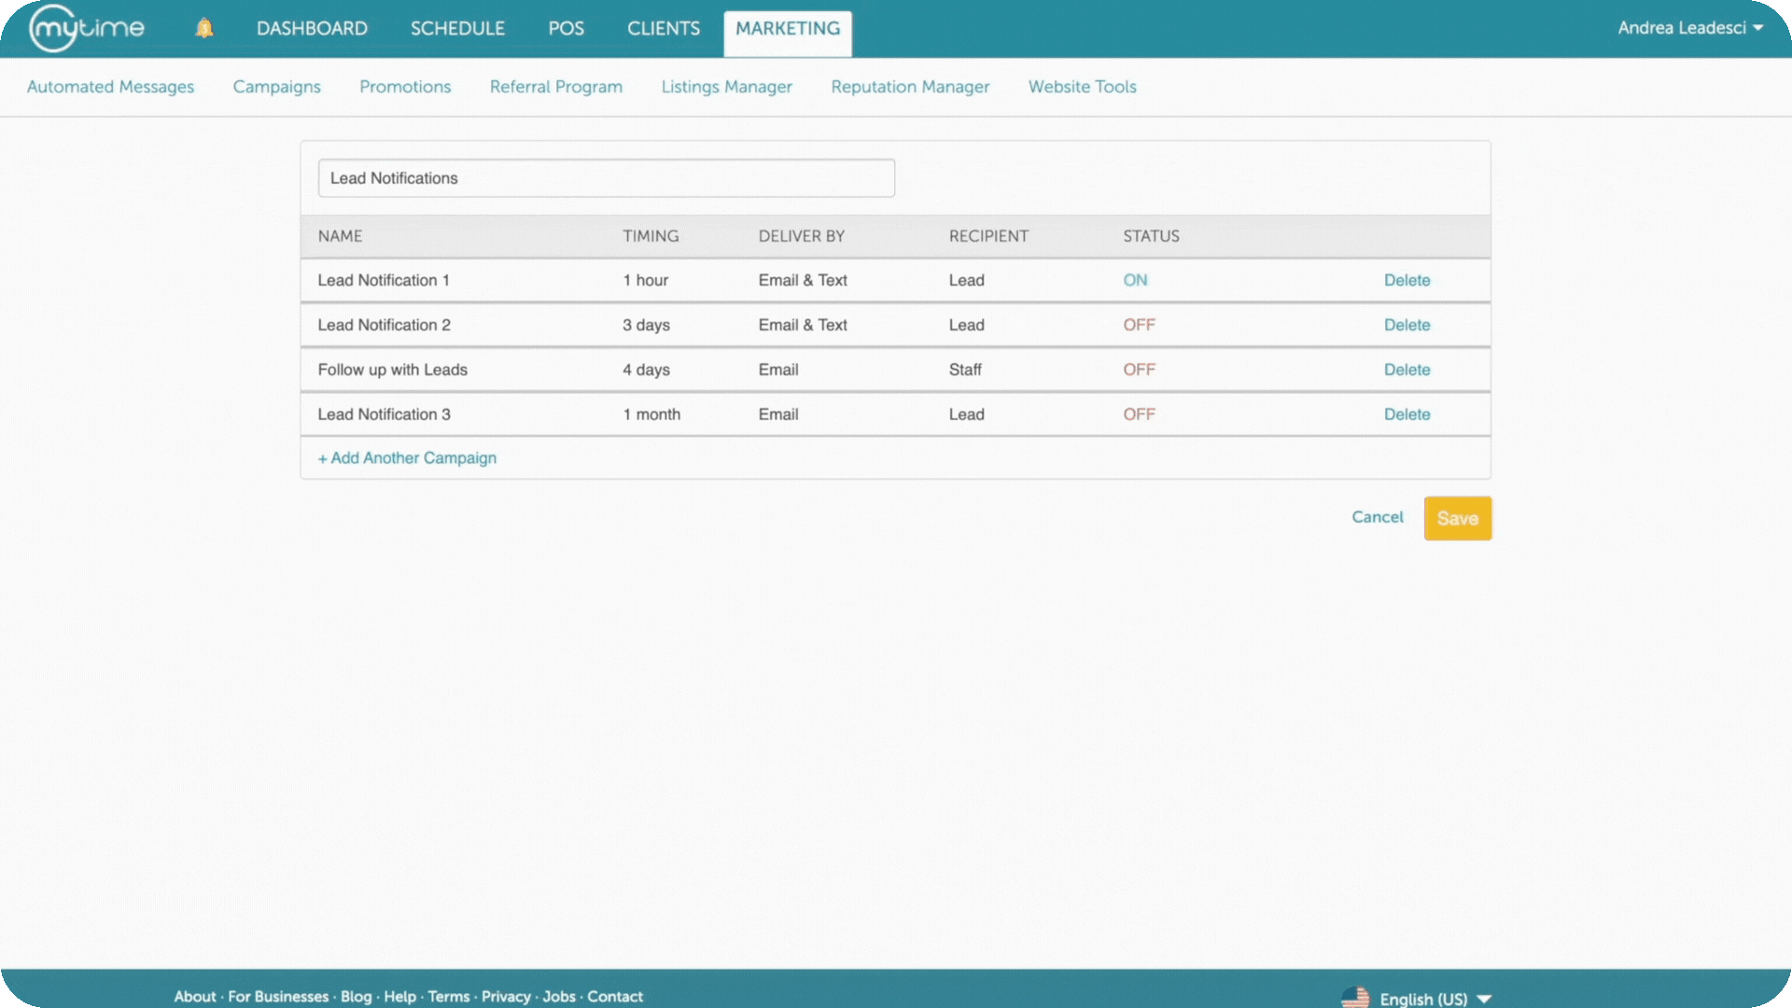Switch to the POS tab
Screen dimensions: 1792x1008
[x=566, y=28]
